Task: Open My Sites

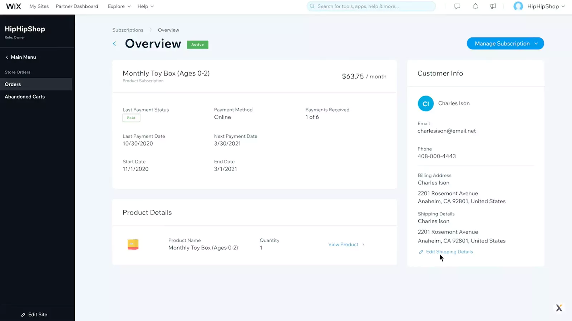Action: point(39,6)
